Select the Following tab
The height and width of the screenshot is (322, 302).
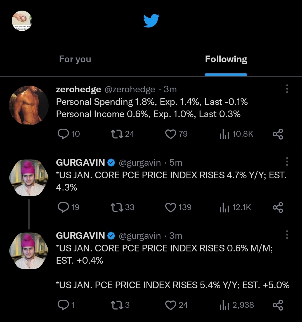[x=226, y=59]
